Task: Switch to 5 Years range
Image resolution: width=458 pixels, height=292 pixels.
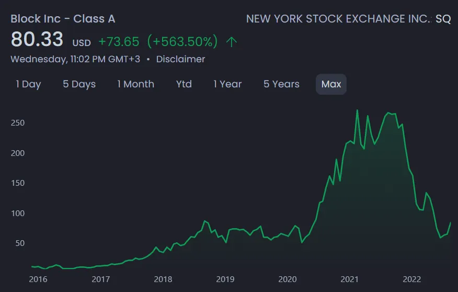Action: [281, 84]
